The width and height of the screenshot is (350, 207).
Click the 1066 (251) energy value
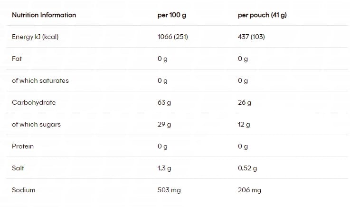pyautogui.click(x=172, y=37)
